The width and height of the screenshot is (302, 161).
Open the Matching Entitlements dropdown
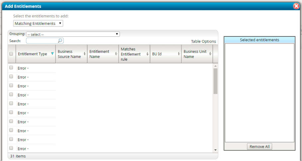tap(38, 24)
